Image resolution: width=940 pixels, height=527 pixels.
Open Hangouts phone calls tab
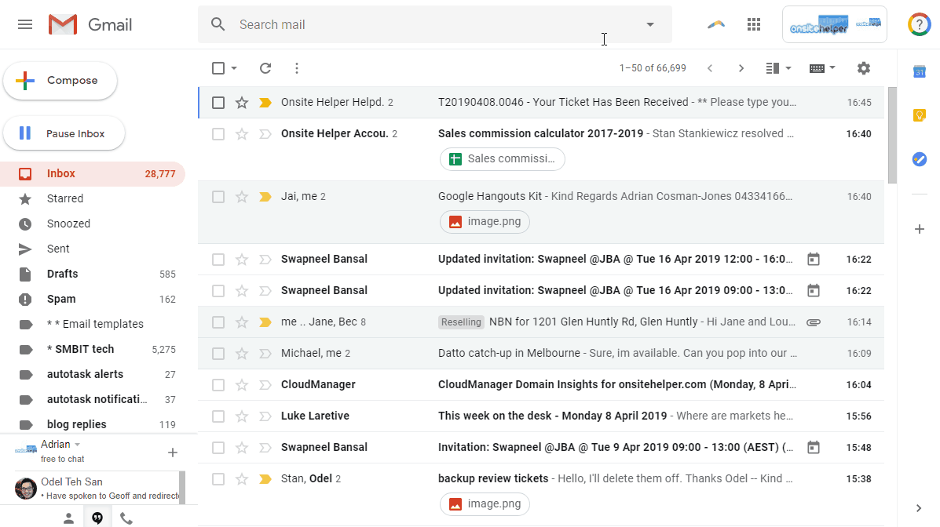(x=126, y=518)
